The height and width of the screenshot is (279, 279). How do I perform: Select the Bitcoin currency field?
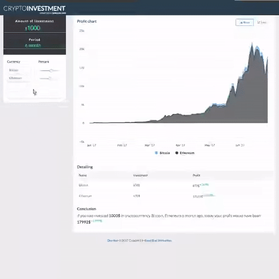19,70
